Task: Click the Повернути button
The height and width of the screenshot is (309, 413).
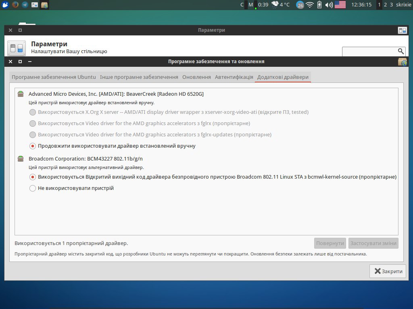Action: [x=330, y=243]
